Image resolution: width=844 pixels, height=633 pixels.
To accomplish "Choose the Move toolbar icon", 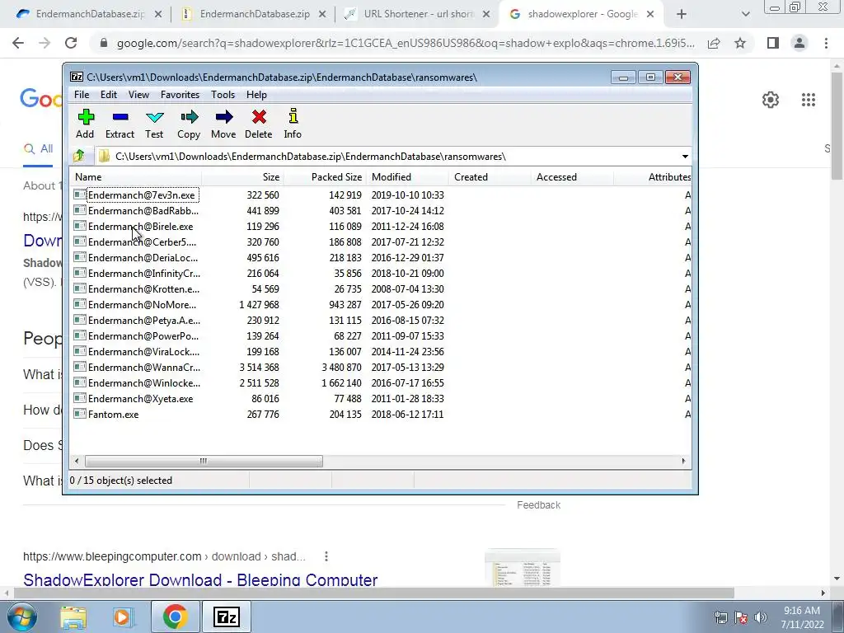I will [223, 124].
